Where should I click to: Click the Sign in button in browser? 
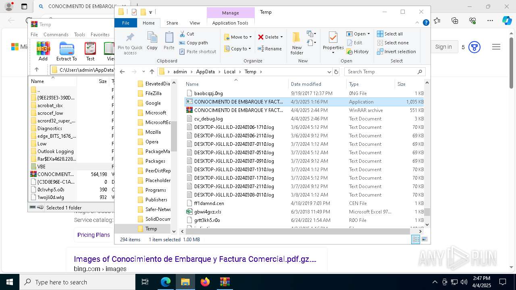click(443, 47)
